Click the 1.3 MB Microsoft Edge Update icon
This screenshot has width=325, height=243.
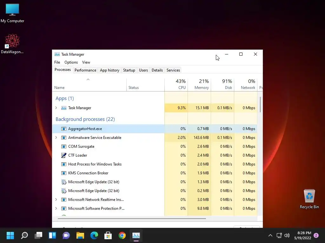click(x=63, y=182)
